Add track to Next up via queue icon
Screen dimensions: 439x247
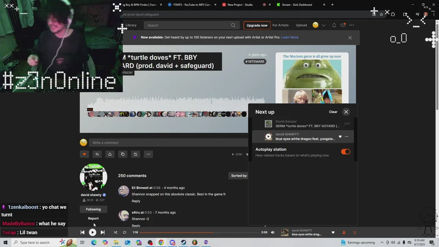pyautogui.click(x=135, y=154)
